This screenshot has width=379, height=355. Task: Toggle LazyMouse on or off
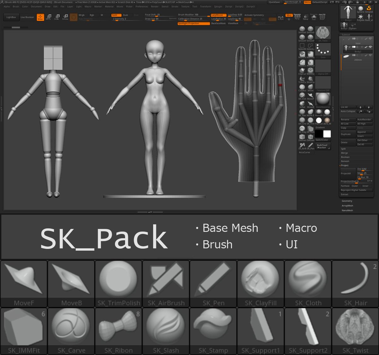[x=218, y=15]
